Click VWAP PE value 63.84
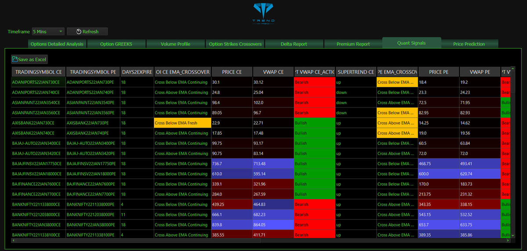The width and height of the screenshot is (527, 251). 480,143
